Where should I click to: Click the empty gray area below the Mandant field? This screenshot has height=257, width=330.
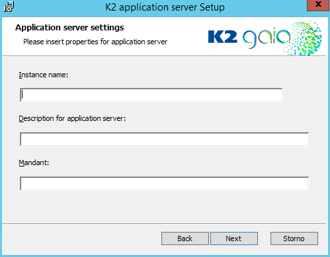(165, 207)
